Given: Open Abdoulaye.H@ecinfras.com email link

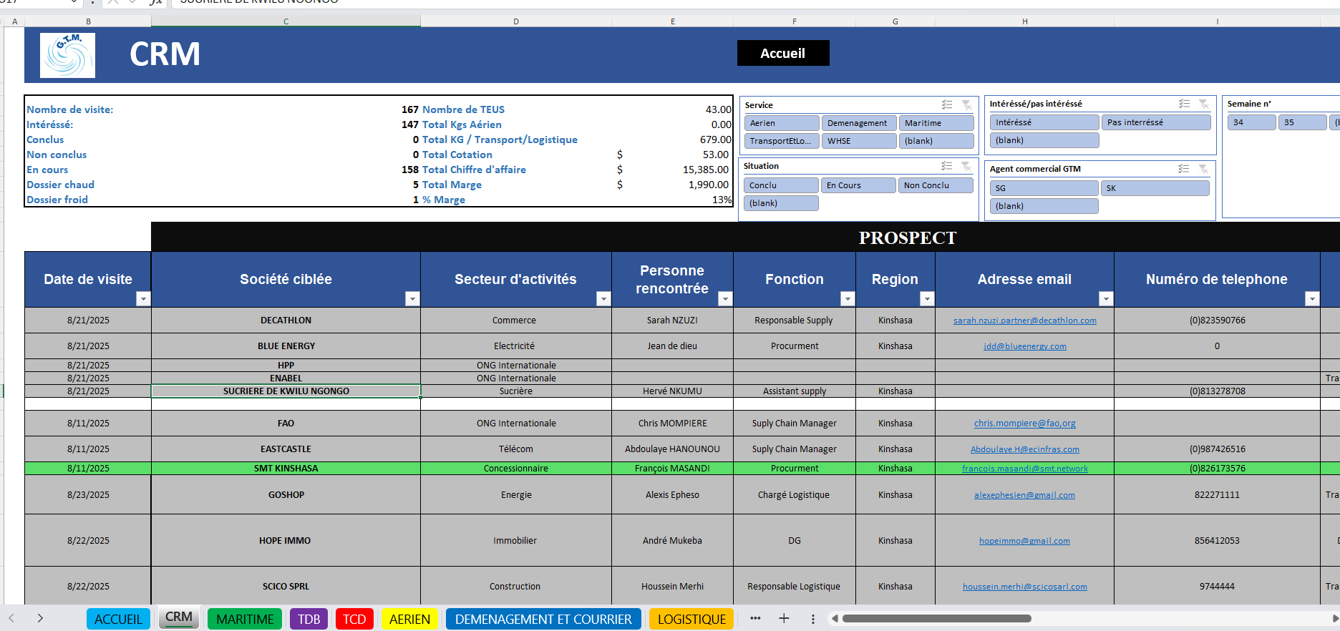Looking at the screenshot, I should [x=1024, y=449].
